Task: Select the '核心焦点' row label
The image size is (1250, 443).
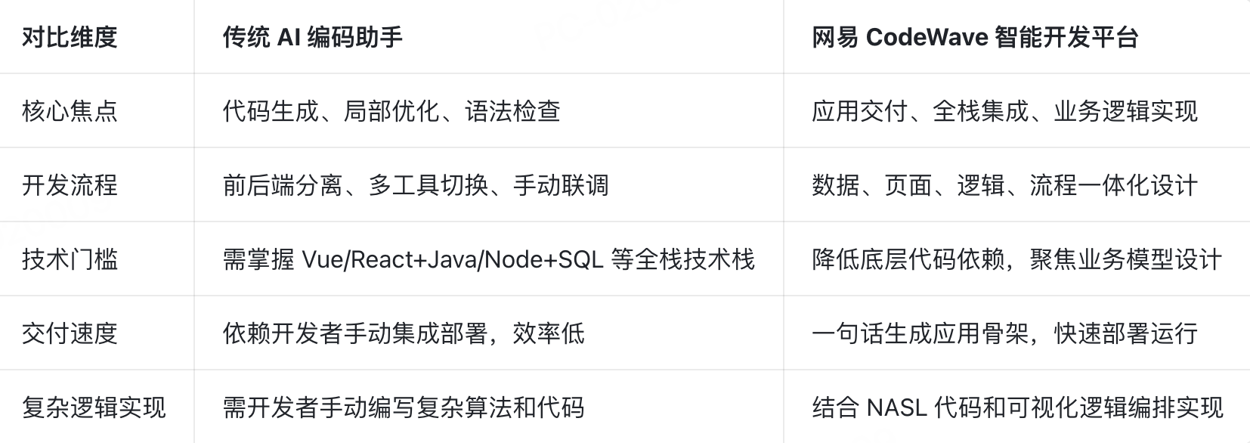Action: point(70,111)
